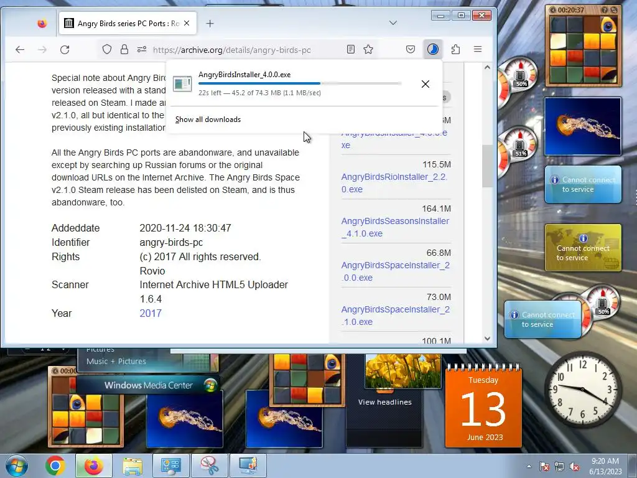Click the 2017 year link

coord(151,314)
